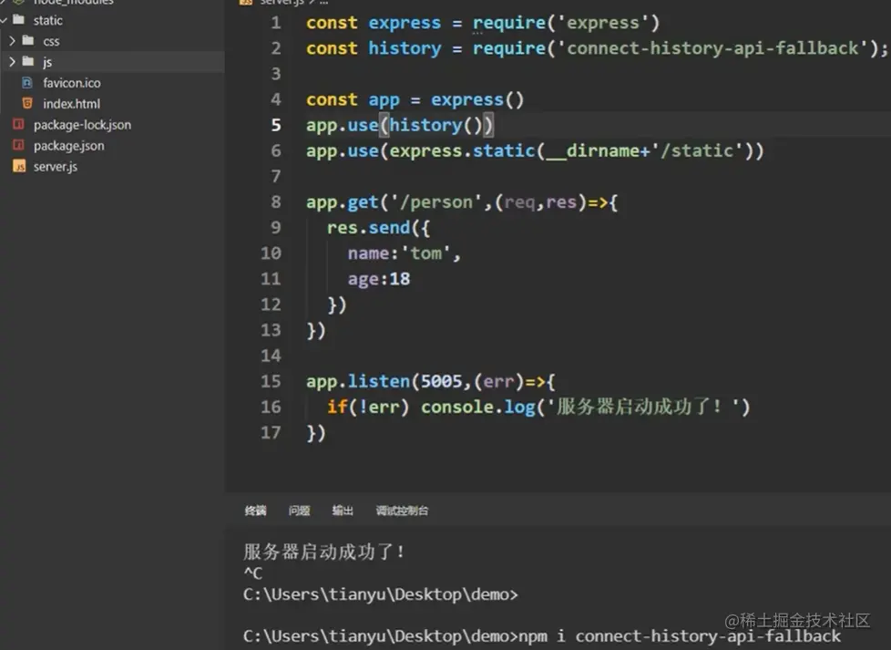
Task: Switch to the 终端 terminal tab
Action: click(x=255, y=511)
